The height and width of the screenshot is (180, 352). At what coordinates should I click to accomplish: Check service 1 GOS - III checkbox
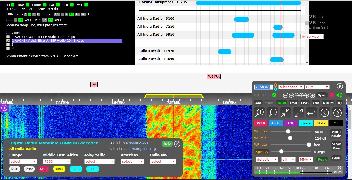(x=8, y=37)
